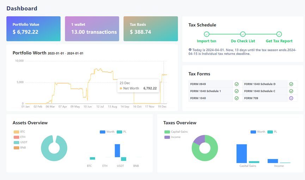Viewport: 305px width, 180px height.
Task: Open the 1 wallet transactions card
Action: (92, 29)
